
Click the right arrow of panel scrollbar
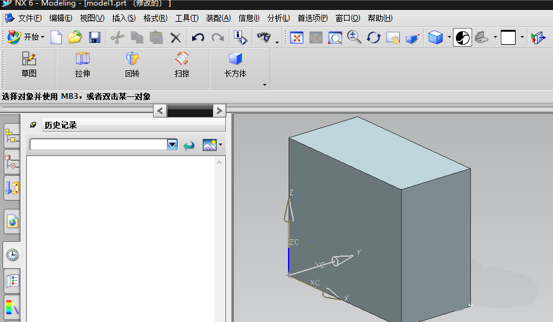(218, 111)
